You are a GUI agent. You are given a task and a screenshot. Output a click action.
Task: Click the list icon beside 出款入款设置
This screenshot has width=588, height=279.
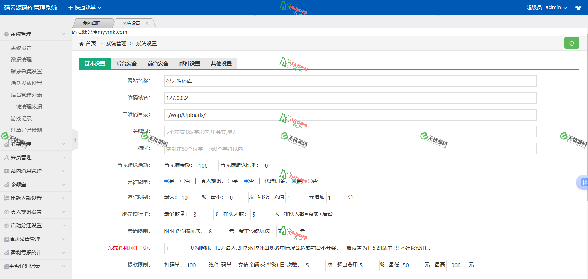point(6,198)
